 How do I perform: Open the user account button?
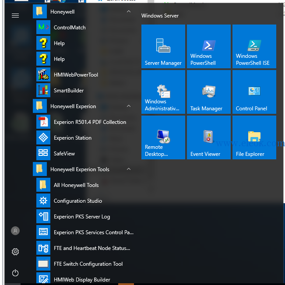pos(15,231)
